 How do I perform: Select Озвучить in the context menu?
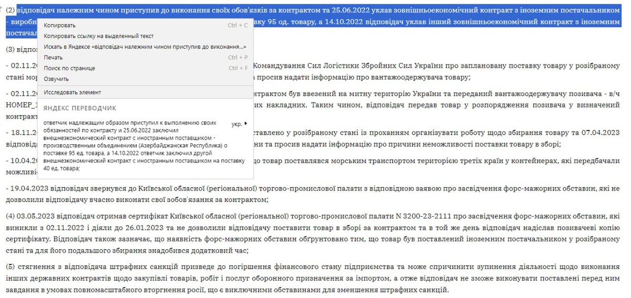pos(146,79)
